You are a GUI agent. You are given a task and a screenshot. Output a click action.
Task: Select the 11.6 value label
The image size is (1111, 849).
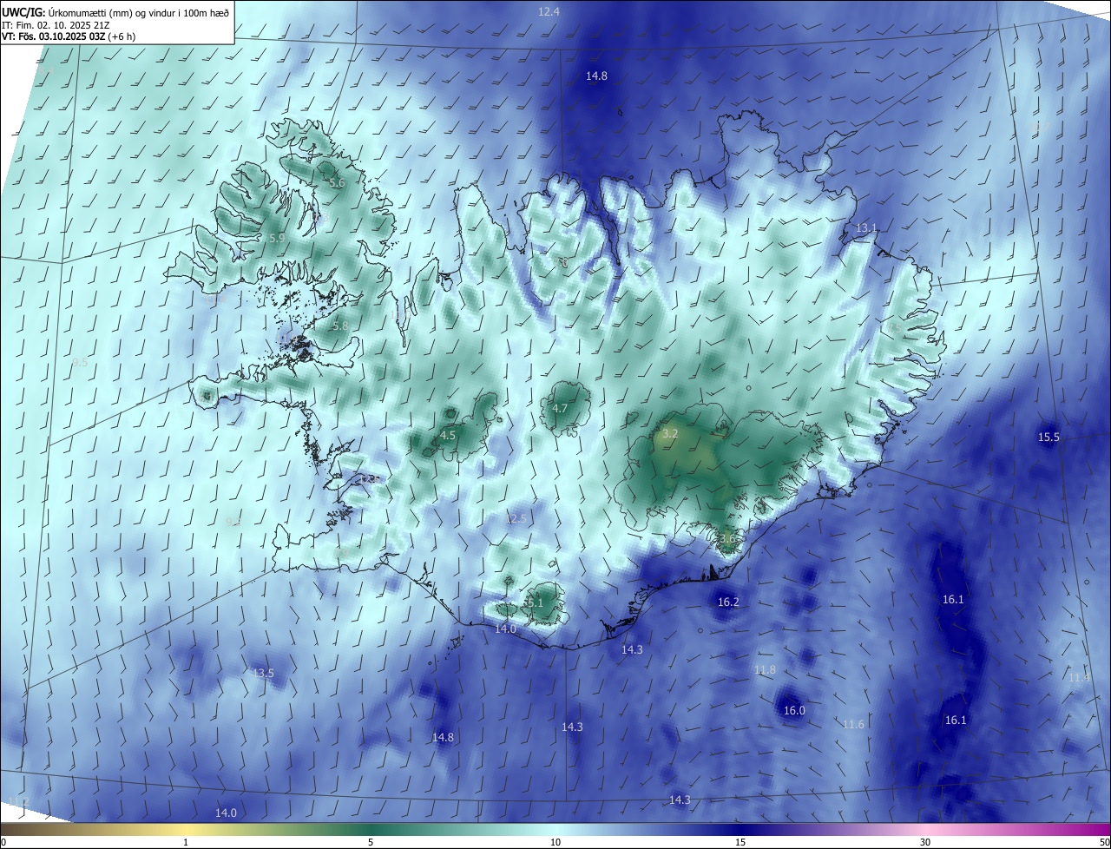click(x=853, y=724)
